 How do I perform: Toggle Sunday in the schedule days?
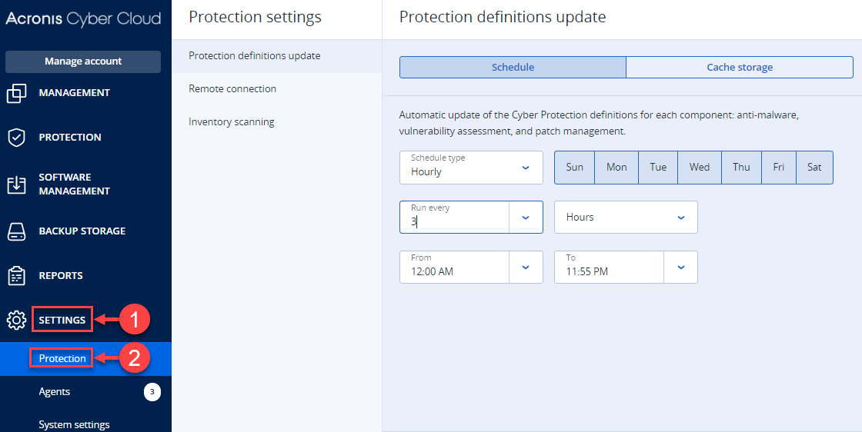point(574,168)
